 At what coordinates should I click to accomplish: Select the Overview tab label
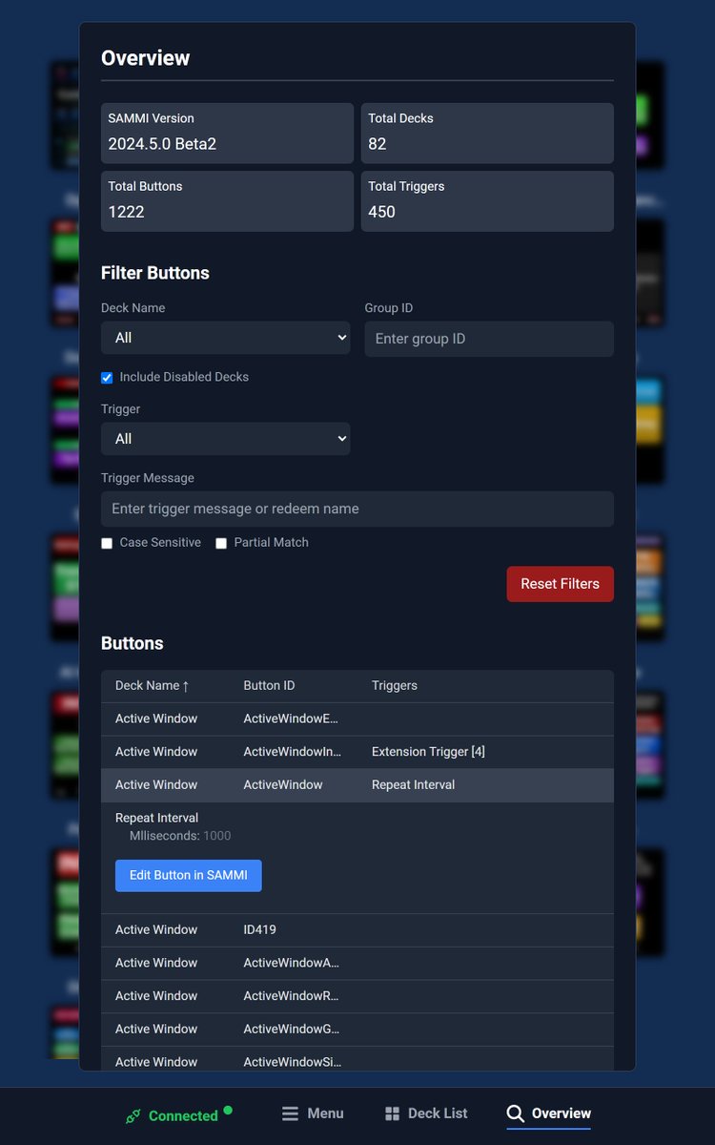tap(562, 1114)
